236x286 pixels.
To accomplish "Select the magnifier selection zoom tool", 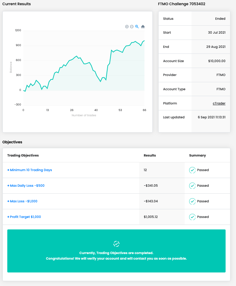I will 137,27.
